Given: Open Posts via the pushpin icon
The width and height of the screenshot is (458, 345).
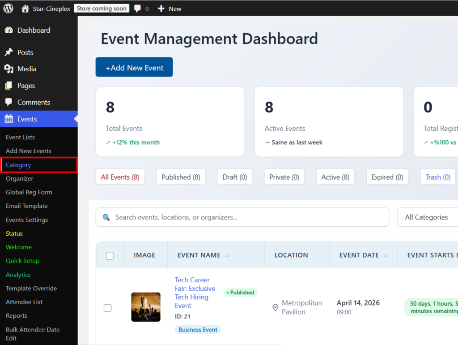Looking at the screenshot, I should point(8,52).
